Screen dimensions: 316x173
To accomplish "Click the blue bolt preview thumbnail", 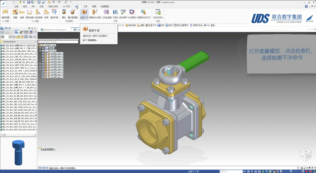I will [x=18, y=152].
